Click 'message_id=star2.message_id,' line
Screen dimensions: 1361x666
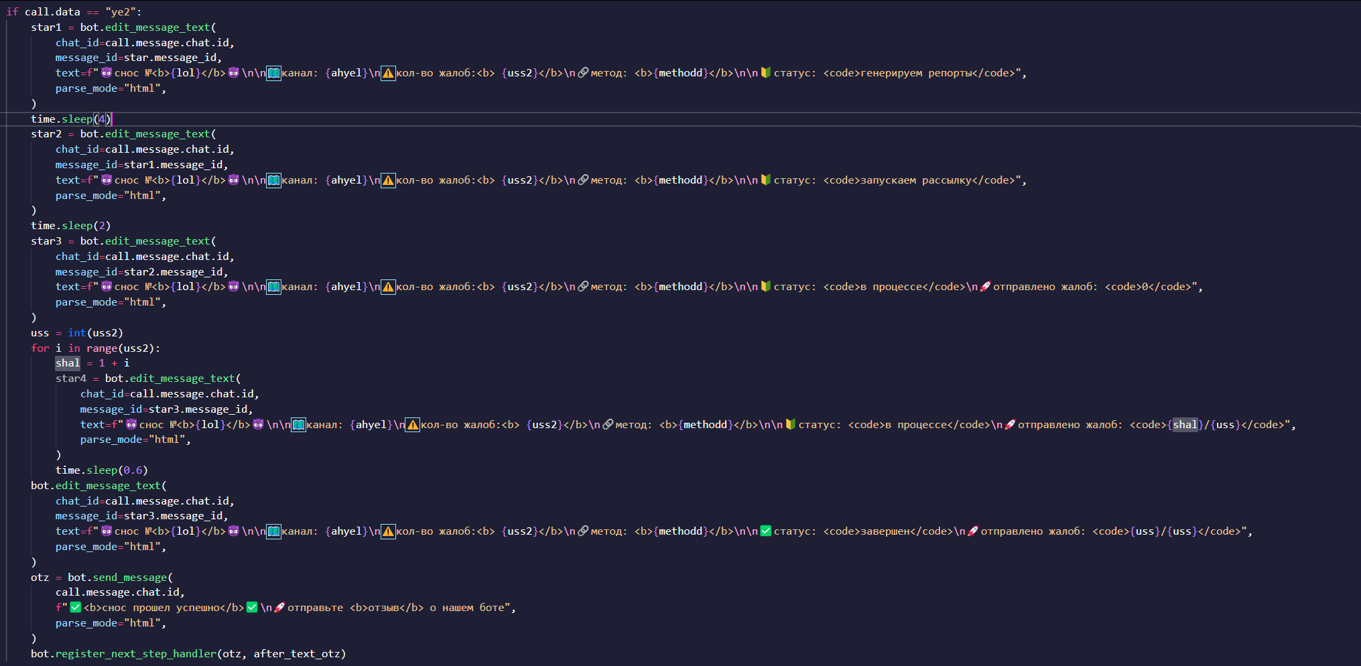(x=142, y=272)
